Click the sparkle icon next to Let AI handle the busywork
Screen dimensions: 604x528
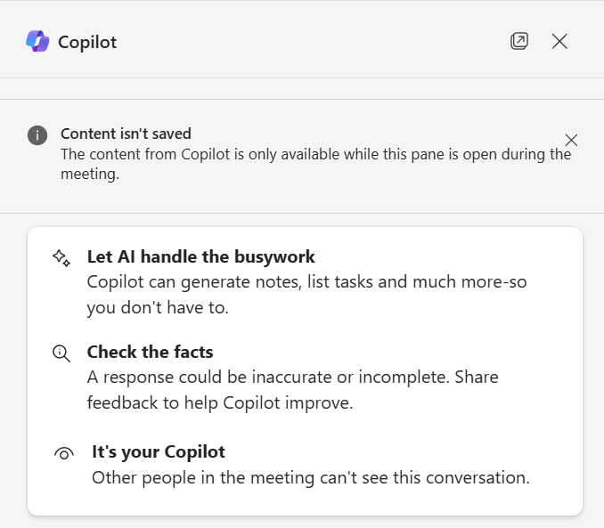pyautogui.click(x=61, y=258)
